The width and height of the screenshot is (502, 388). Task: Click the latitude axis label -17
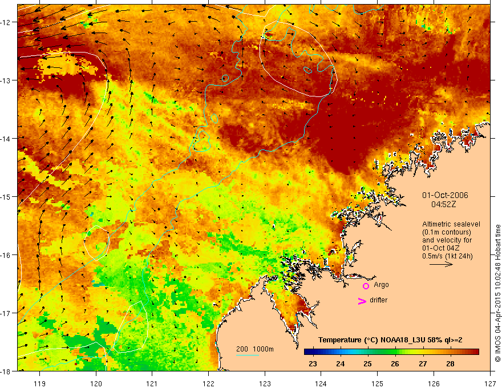5,313
